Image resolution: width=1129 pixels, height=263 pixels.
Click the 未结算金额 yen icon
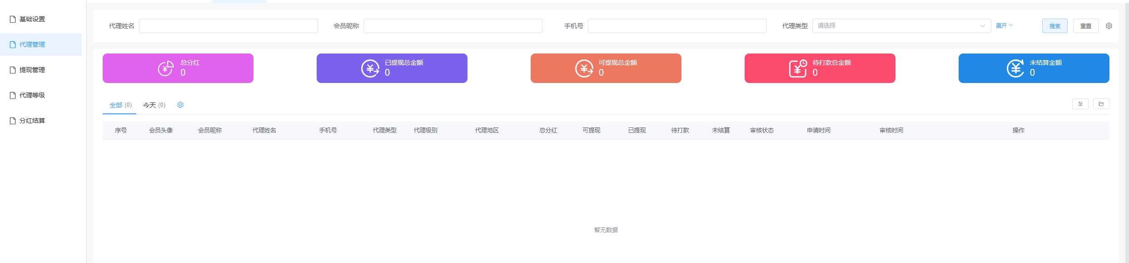click(x=1015, y=68)
